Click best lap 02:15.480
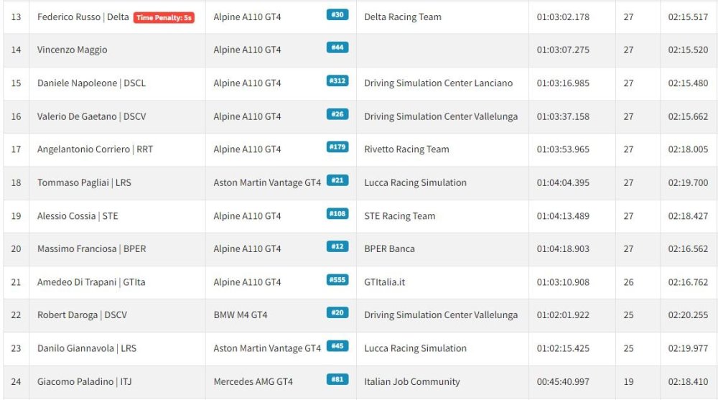This screenshot has height=400, width=718. (x=688, y=83)
